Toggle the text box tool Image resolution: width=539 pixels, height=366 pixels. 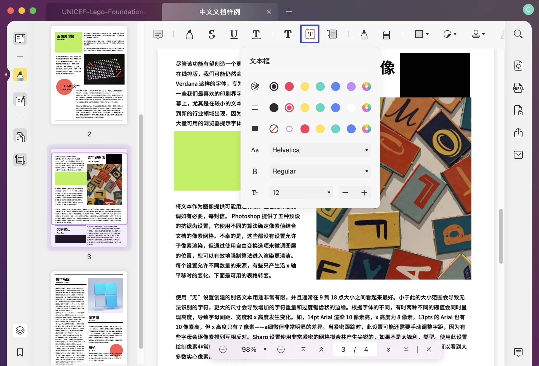click(x=310, y=34)
